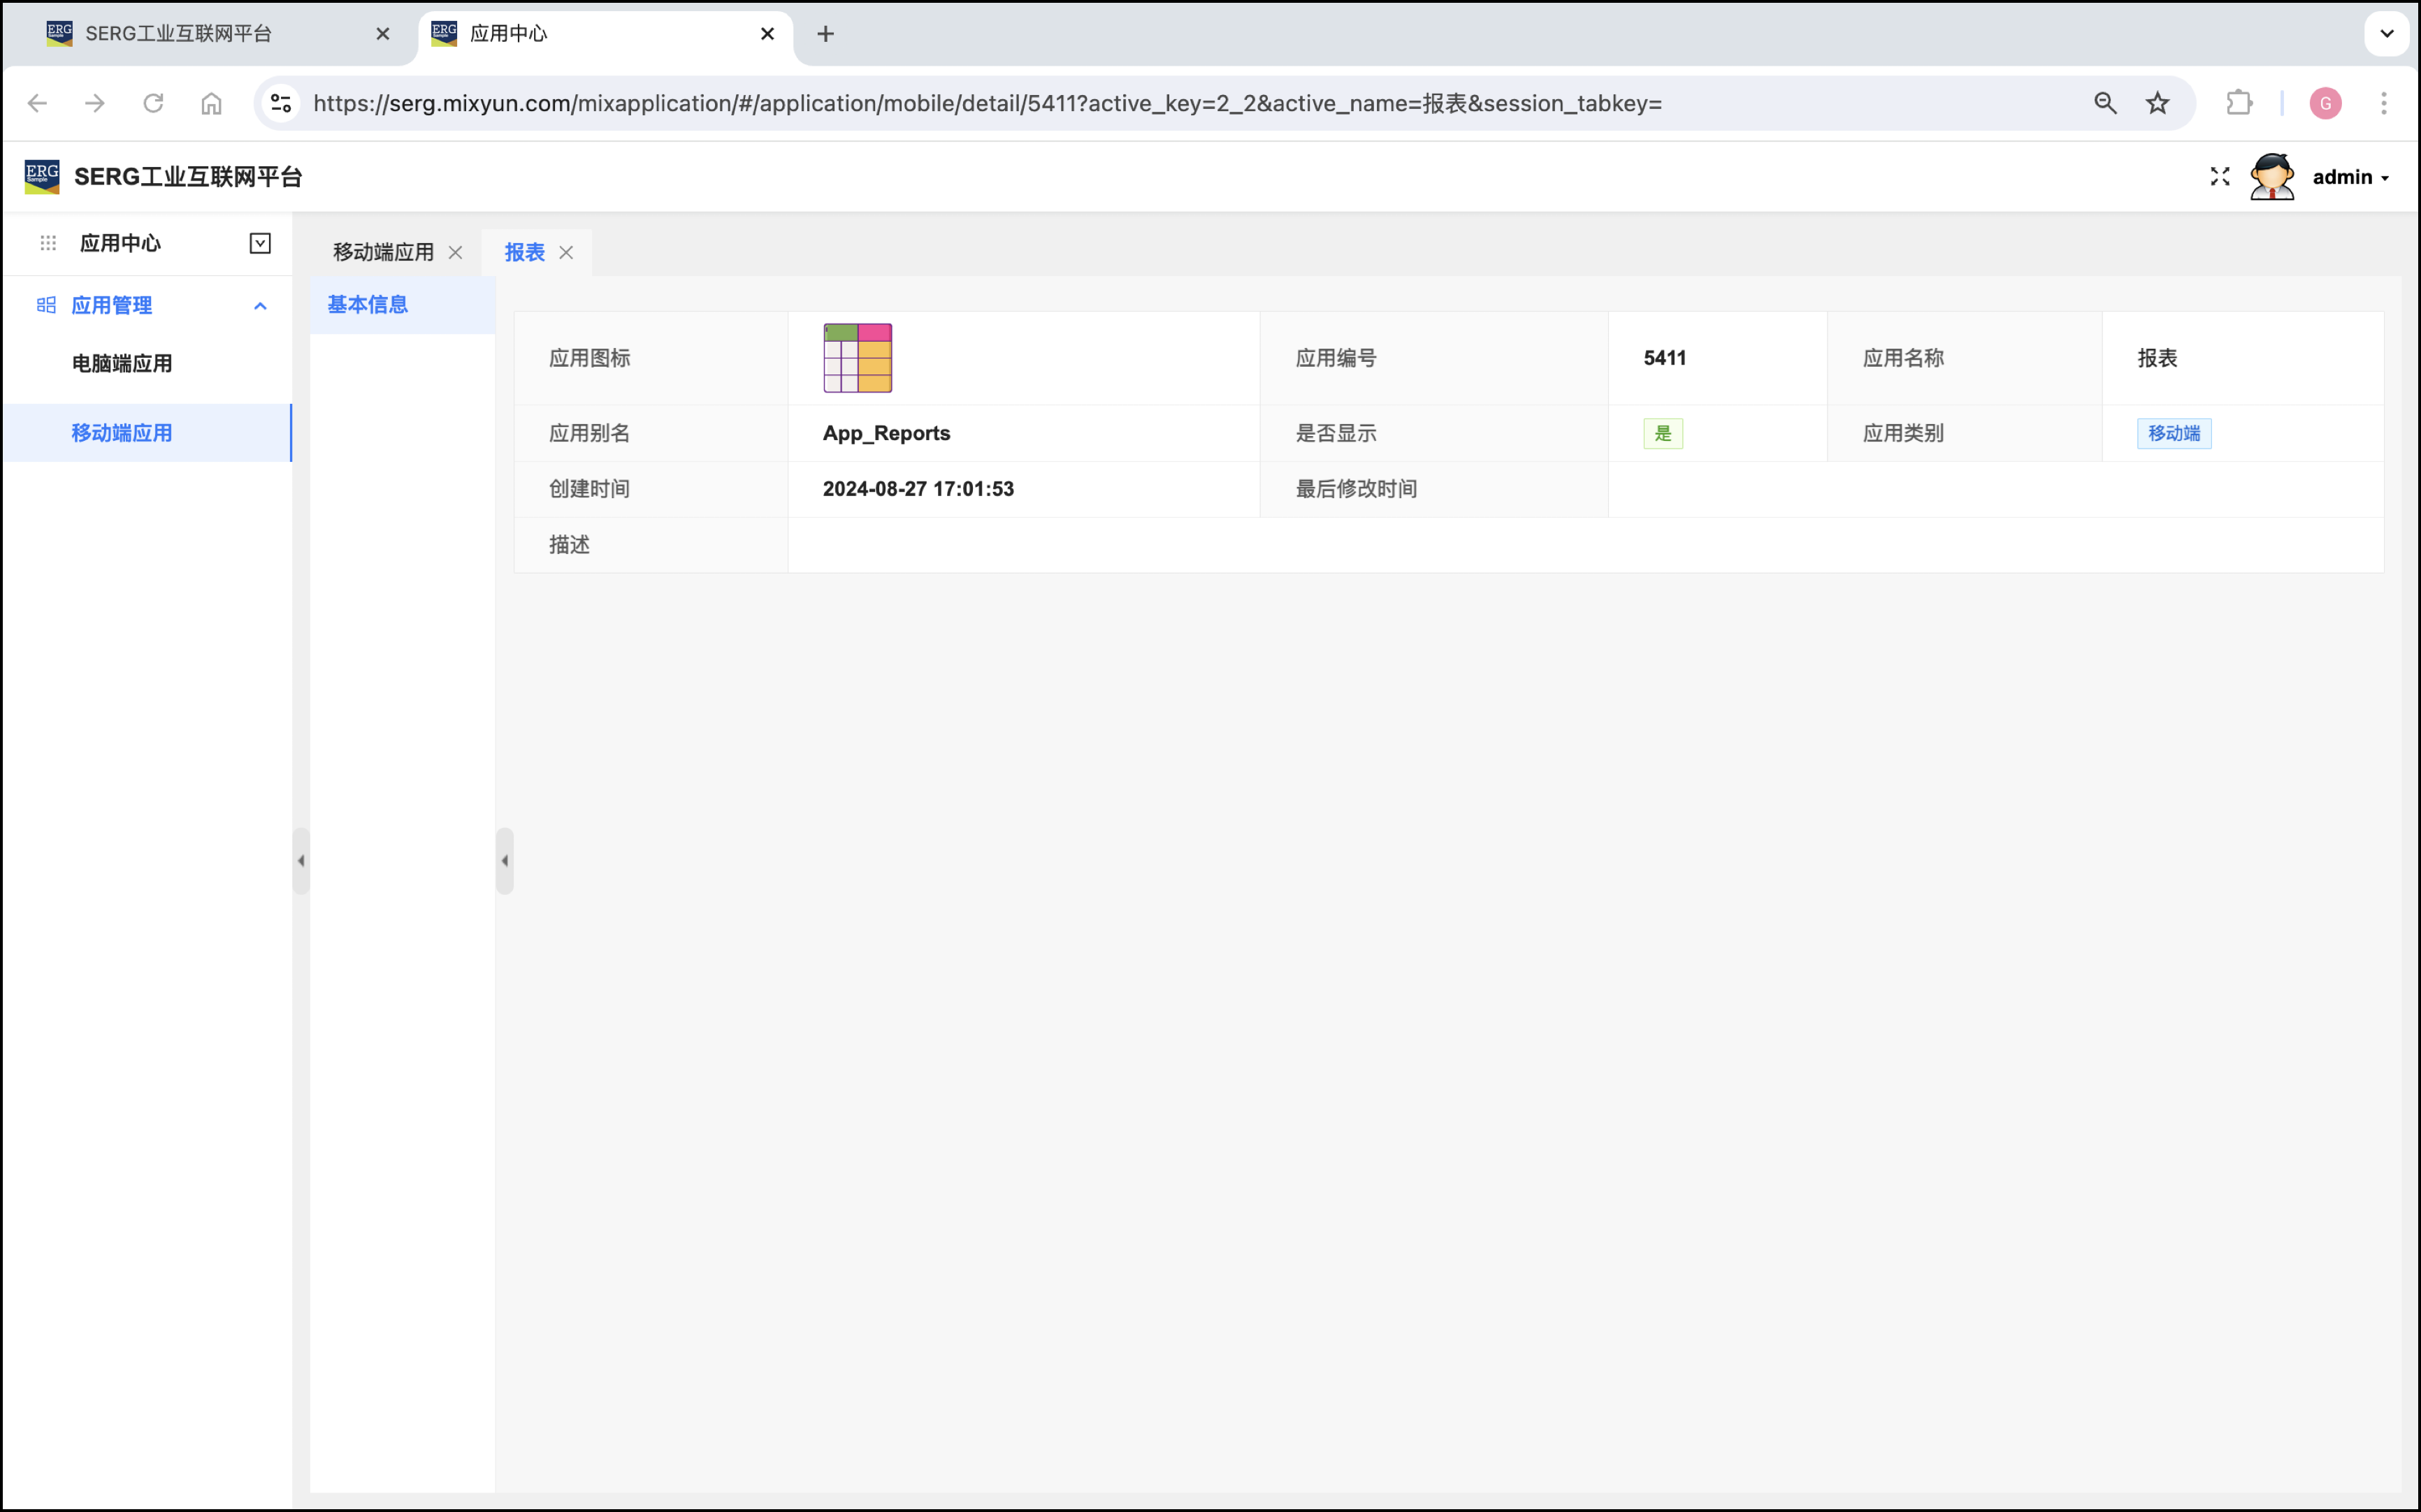The height and width of the screenshot is (1512, 2421).
Task: Click the fullscreen toggle icon in header
Action: (2219, 177)
